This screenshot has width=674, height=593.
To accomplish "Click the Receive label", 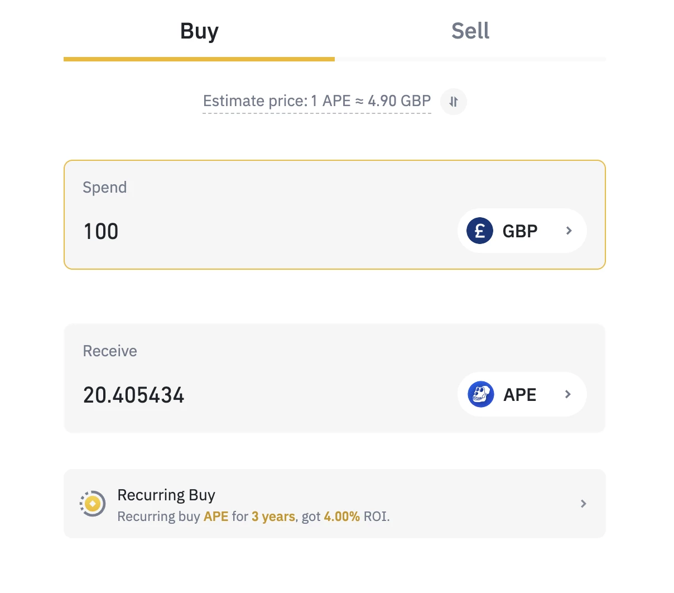I will pyautogui.click(x=110, y=351).
